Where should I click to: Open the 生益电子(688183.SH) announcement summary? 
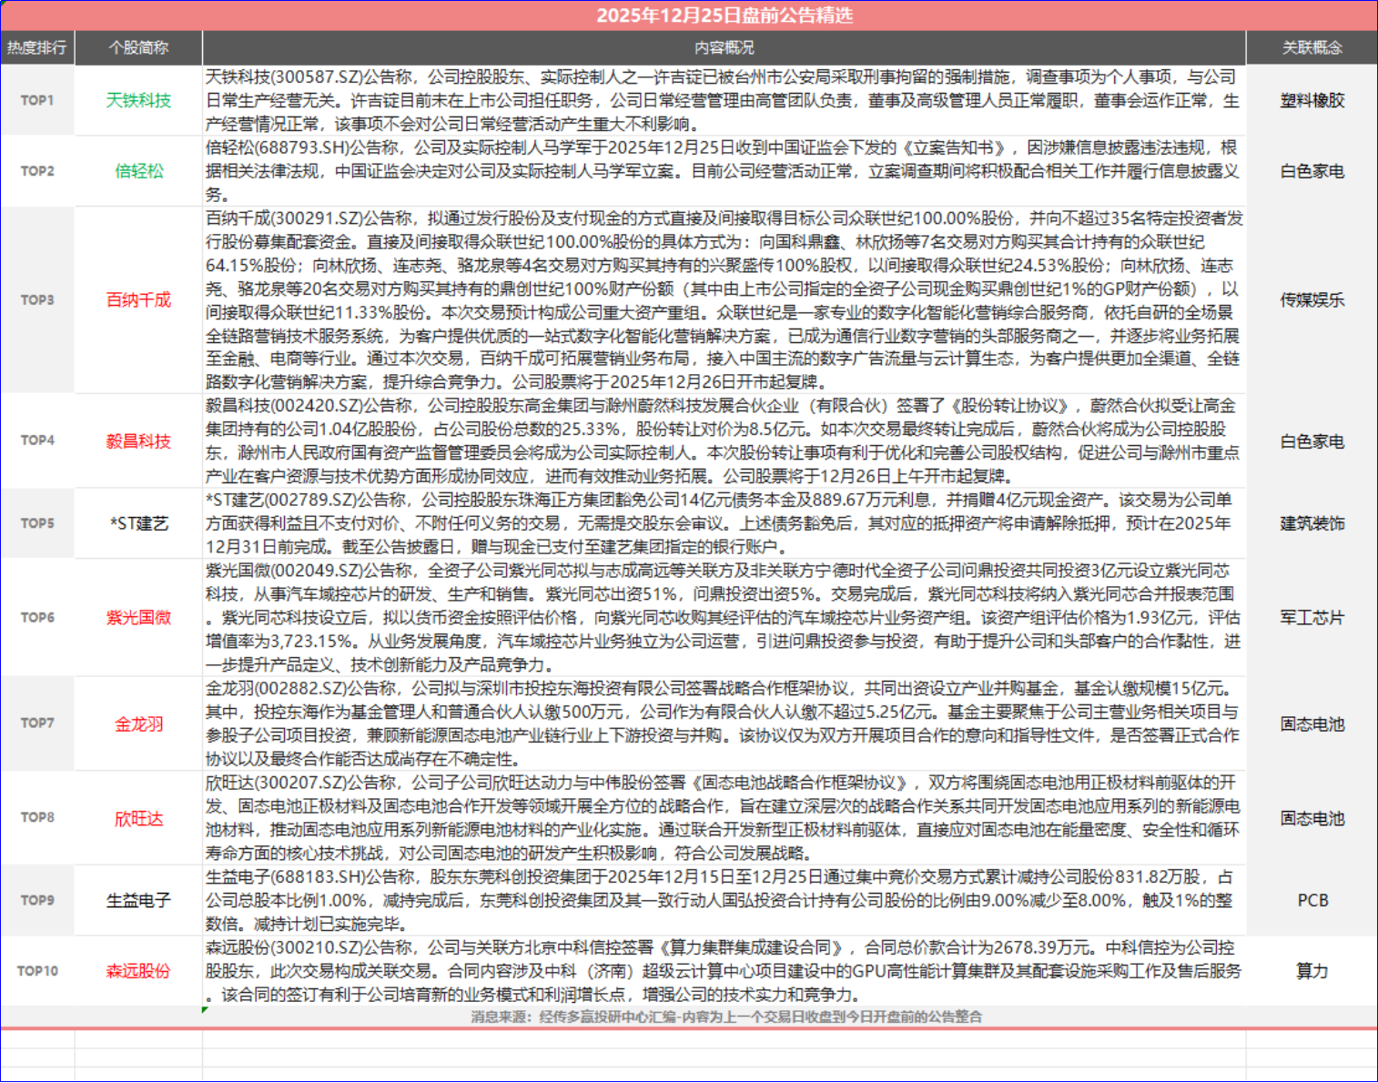(x=724, y=900)
